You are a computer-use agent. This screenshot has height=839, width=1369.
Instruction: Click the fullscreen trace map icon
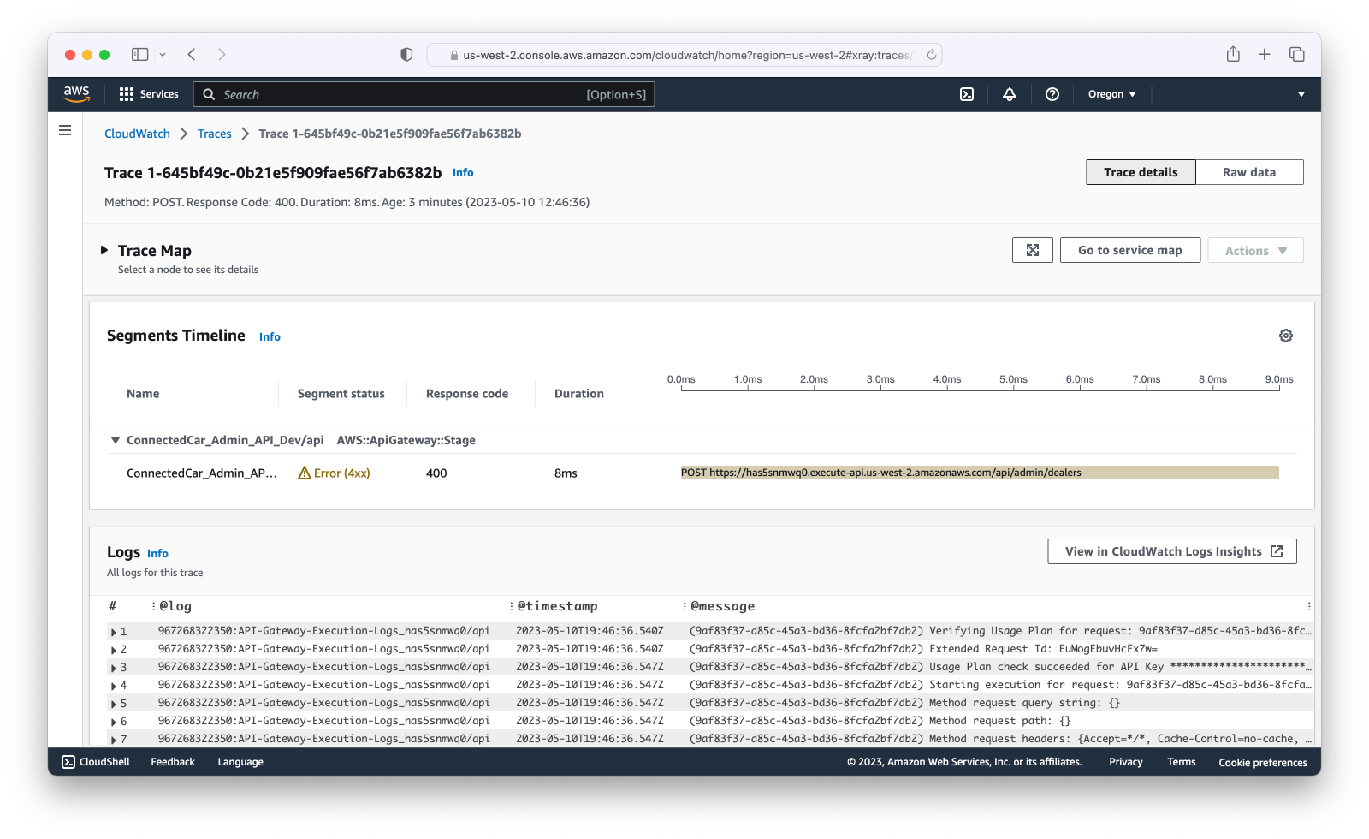[x=1033, y=250]
